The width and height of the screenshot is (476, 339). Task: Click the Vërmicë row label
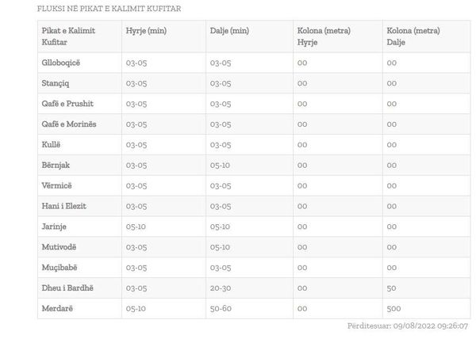57,185
